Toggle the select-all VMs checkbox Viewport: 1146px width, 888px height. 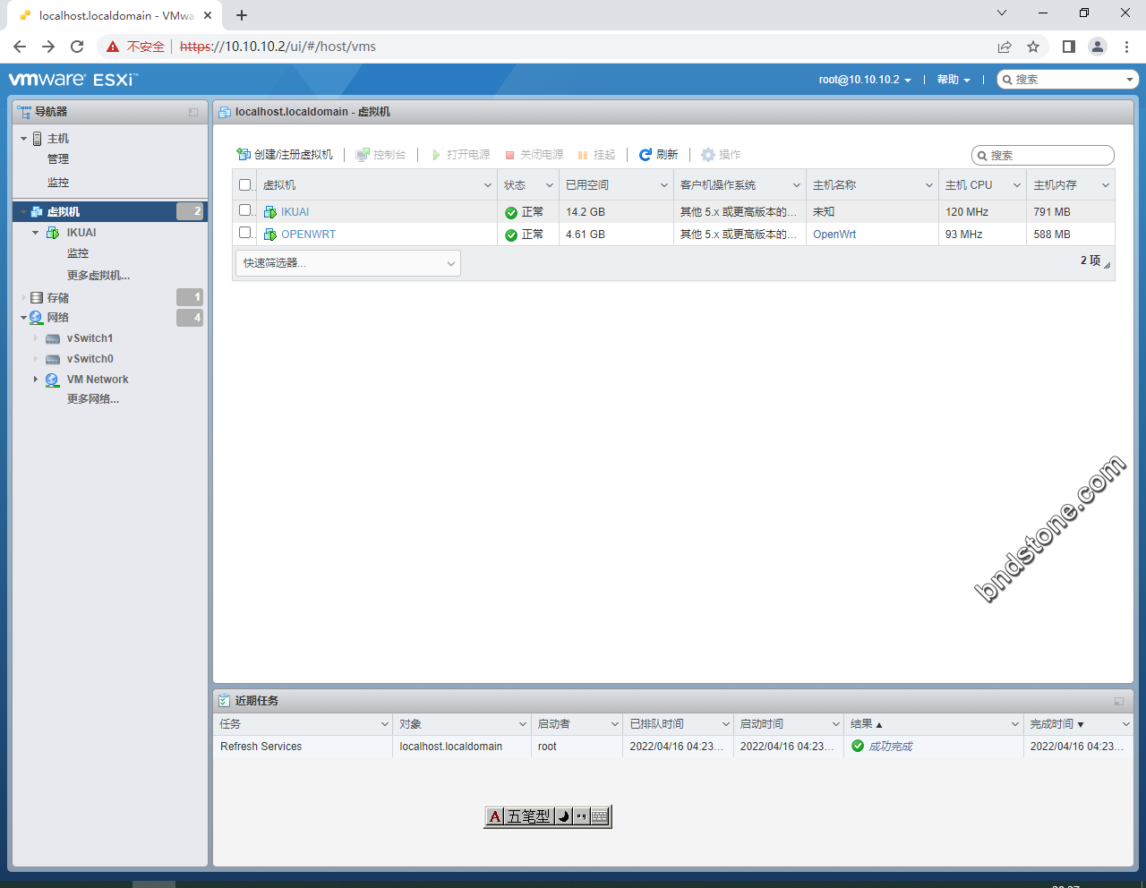[x=245, y=185]
